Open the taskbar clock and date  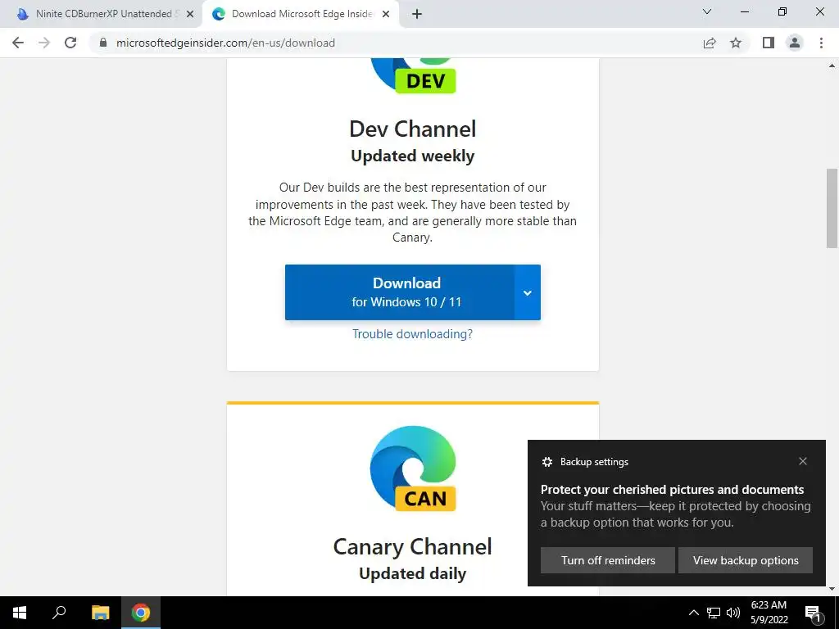coord(769,613)
